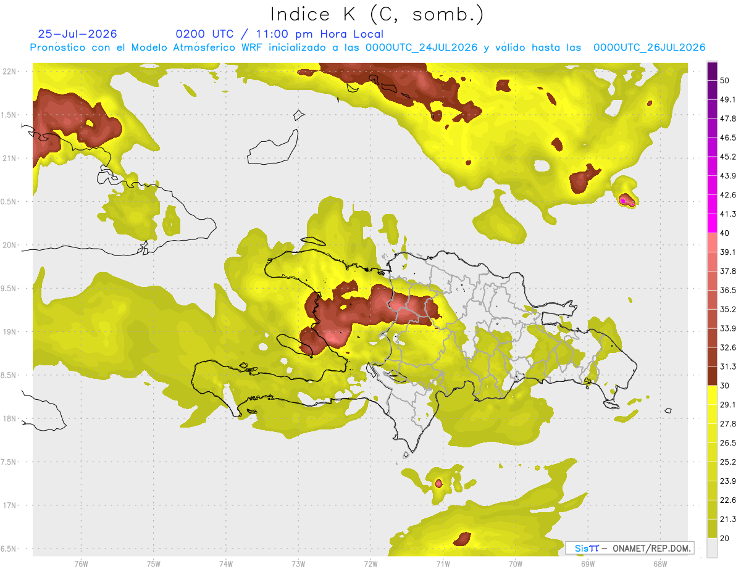The width and height of the screenshot is (741, 572).
Task: Click the latitude label "20N"
Action: click(9, 245)
